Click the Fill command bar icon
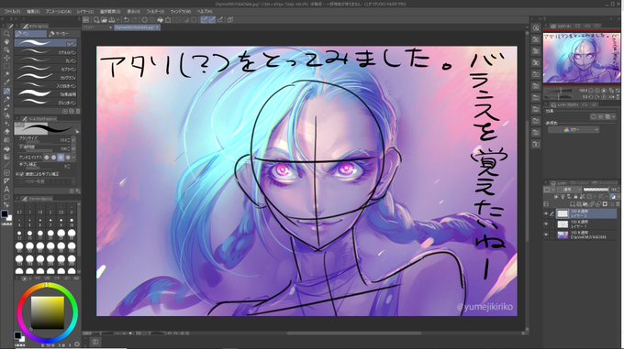 [x=160, y=19]
